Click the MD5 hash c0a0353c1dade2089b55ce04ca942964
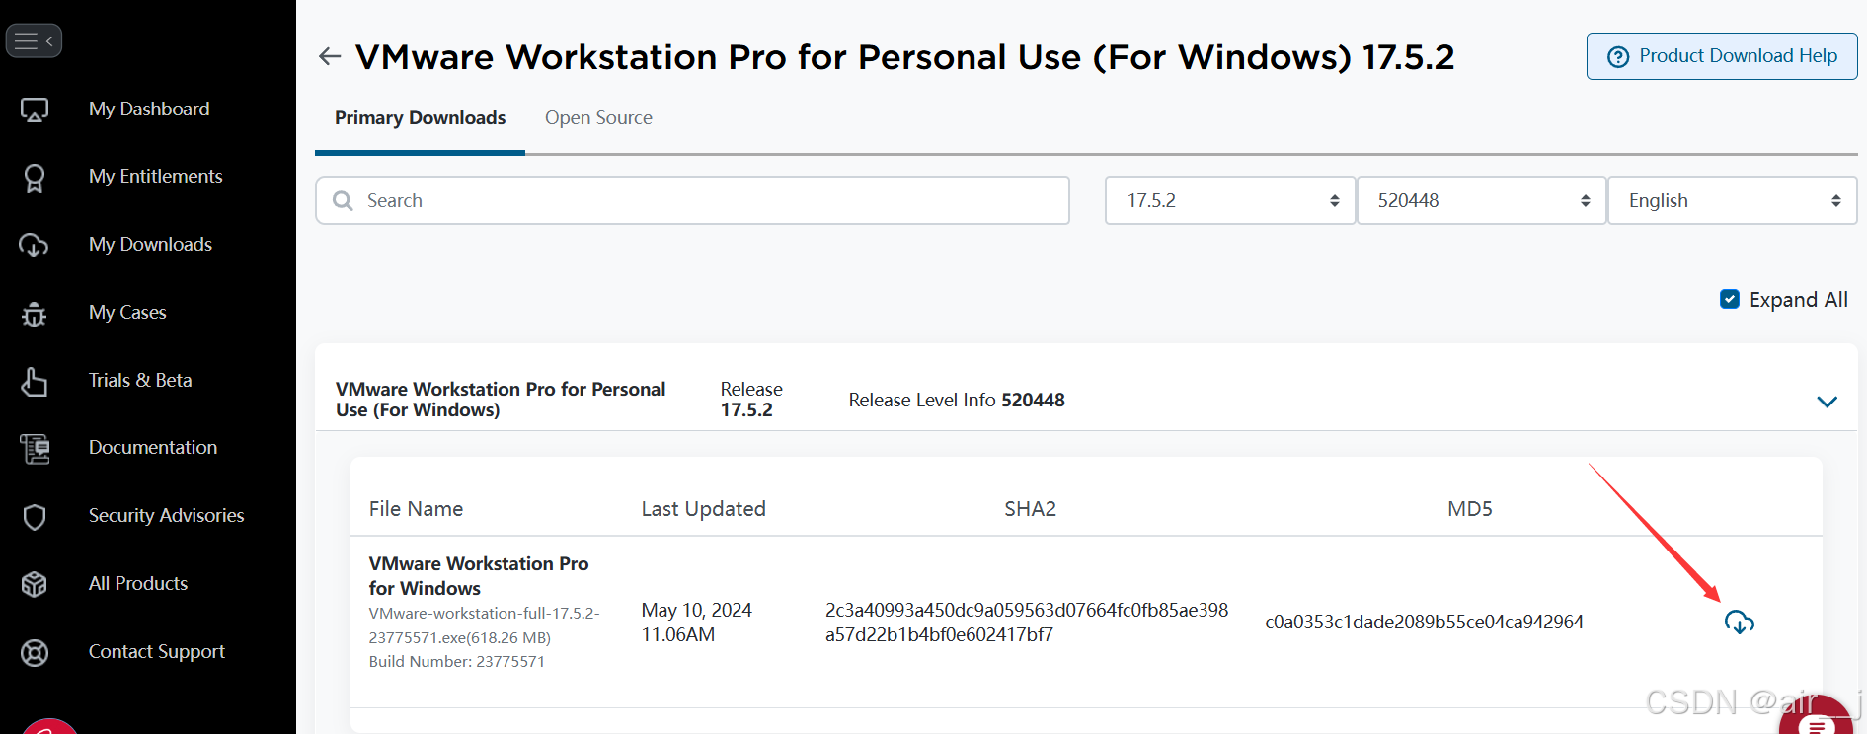1867x734 pixels. point(1424,623)
